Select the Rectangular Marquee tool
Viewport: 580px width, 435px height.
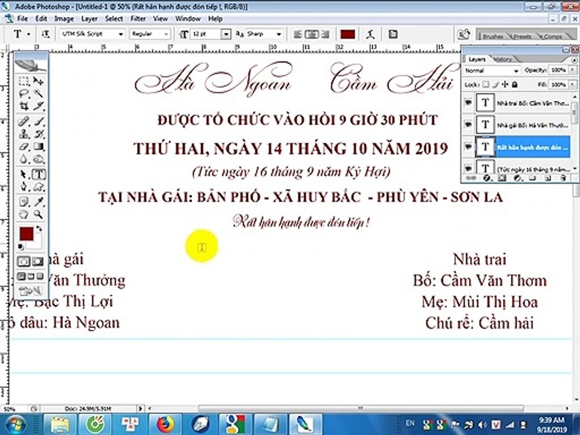[24, 81]
